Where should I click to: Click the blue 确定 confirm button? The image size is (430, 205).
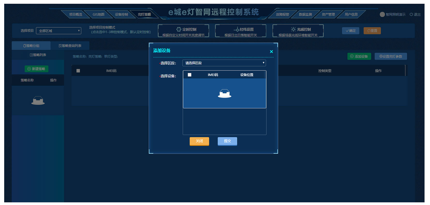(x=351, y=31)
